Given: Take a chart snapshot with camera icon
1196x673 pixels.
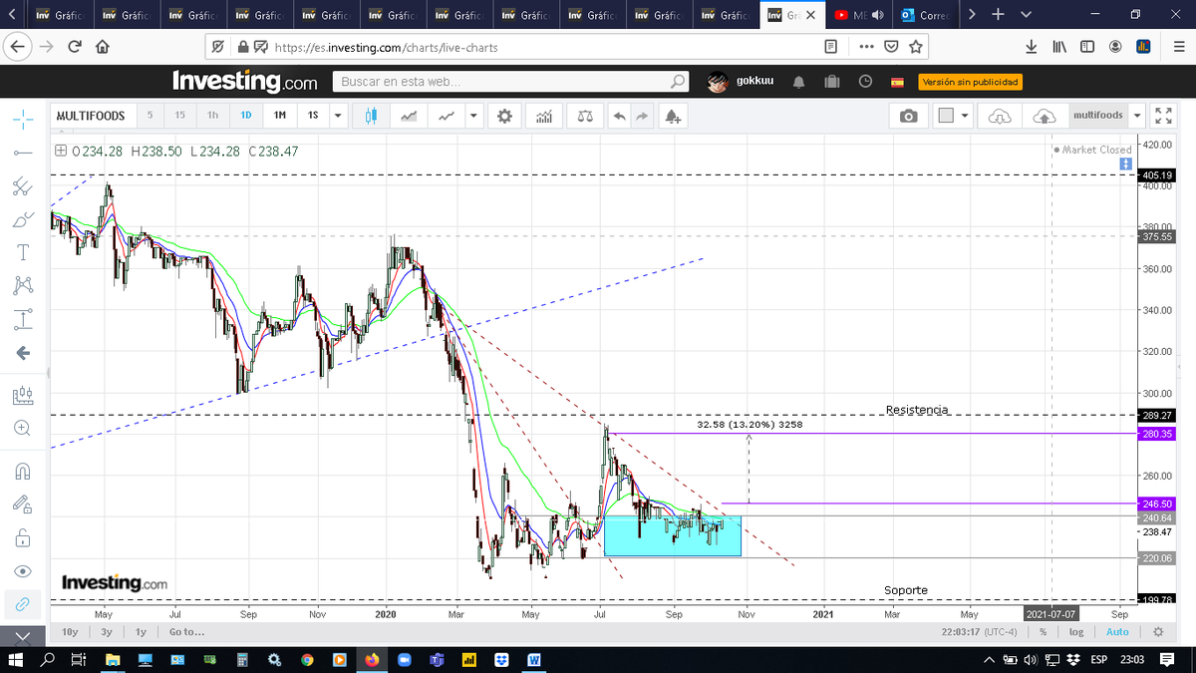Looking at the screenshot, I should pyautogui.click(x=908, y=116).
